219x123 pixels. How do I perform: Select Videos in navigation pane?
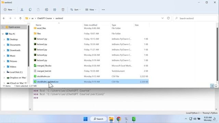(x=13, y=67)
